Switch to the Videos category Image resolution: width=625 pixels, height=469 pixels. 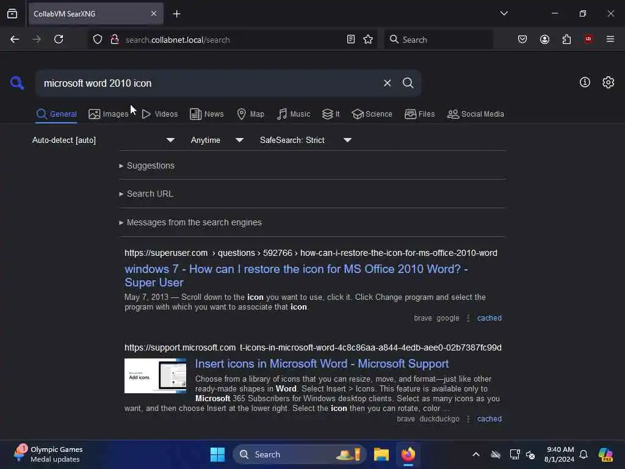(160, 114)
